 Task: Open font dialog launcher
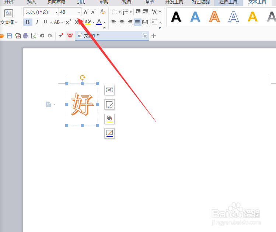(x=105, y=28)
